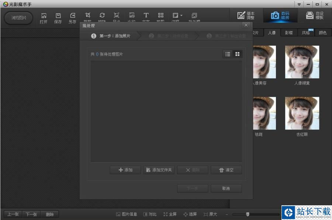Select the text (T) tool icon
The height and width of the screenshot is (220, 332).
point(146,16)
